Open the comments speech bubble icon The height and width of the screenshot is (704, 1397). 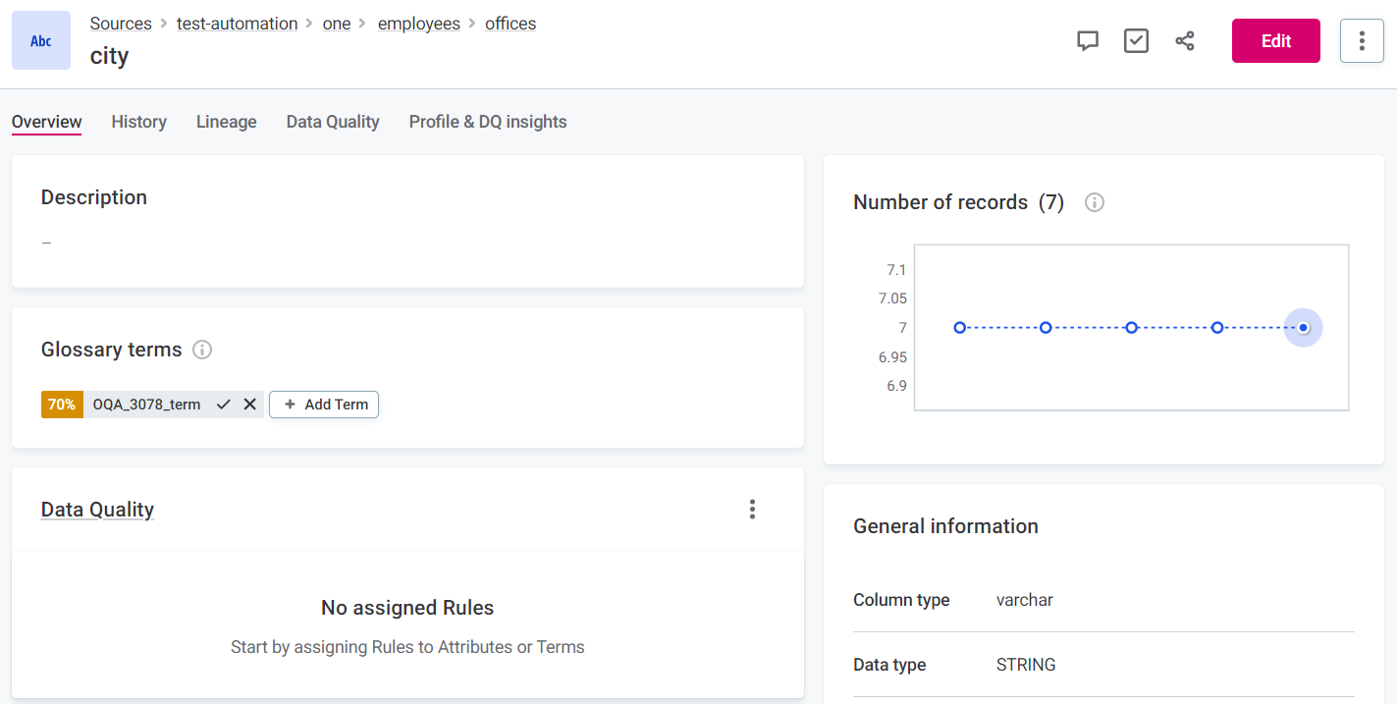pos(1087,41)
